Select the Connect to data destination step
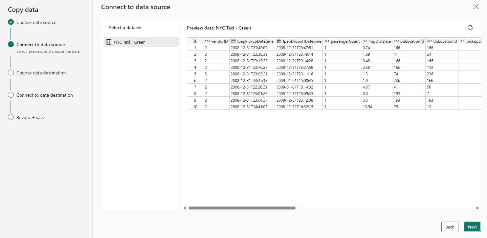 point(45,95)
